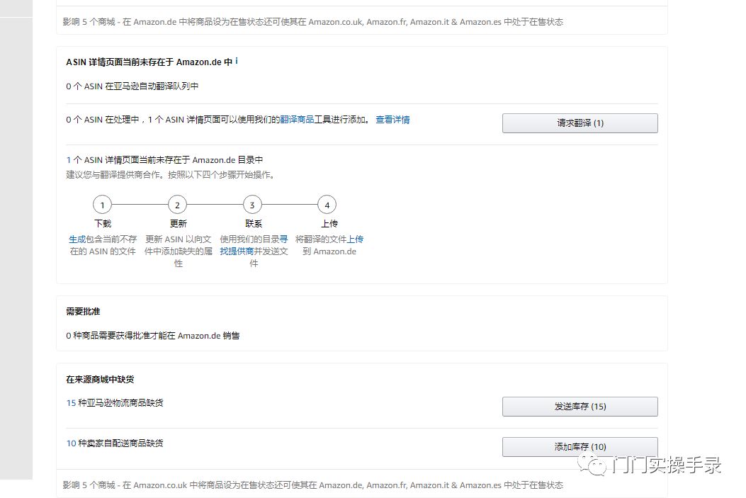The width and height of the screenshot is (746, 498).
Task: Select step circle 4 上传
Action: point(327,205)
